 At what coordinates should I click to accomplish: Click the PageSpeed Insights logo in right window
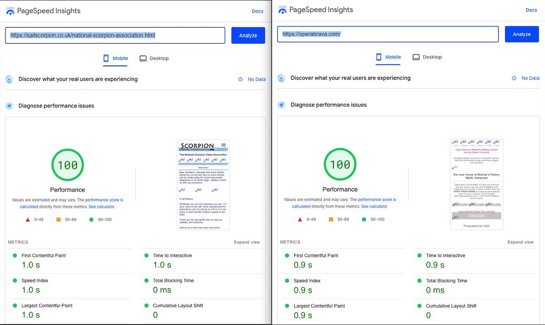click(282, 10)
